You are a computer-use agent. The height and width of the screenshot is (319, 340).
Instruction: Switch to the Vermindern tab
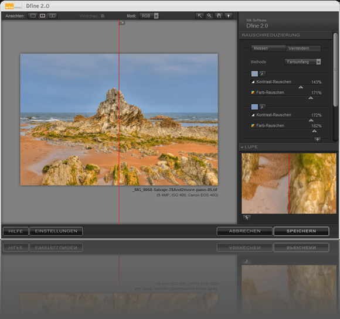(303, 49)
